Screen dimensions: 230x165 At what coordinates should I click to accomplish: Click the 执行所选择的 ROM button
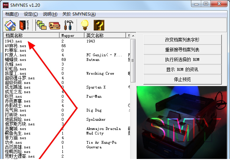pyautogui.click(x=182, y=59)
